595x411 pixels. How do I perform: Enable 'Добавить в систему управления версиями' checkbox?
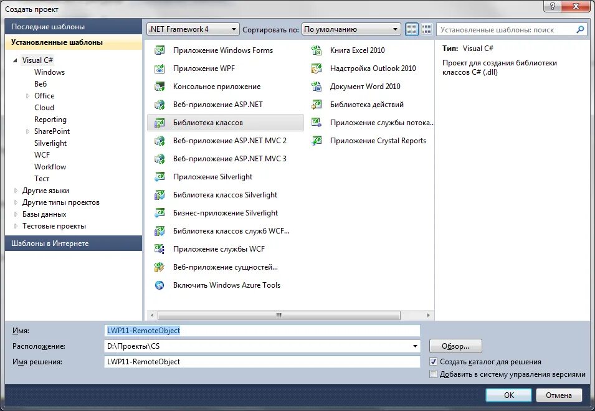pos(433,374)
